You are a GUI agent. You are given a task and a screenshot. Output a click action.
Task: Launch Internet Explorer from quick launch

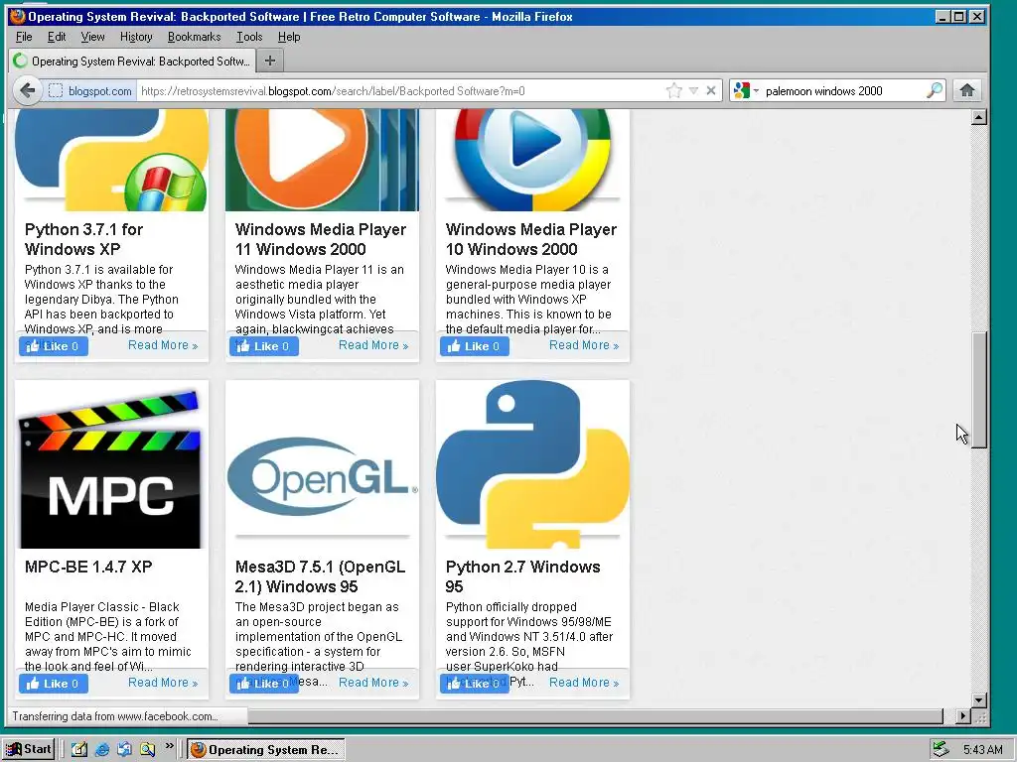(x=102, y=750)
